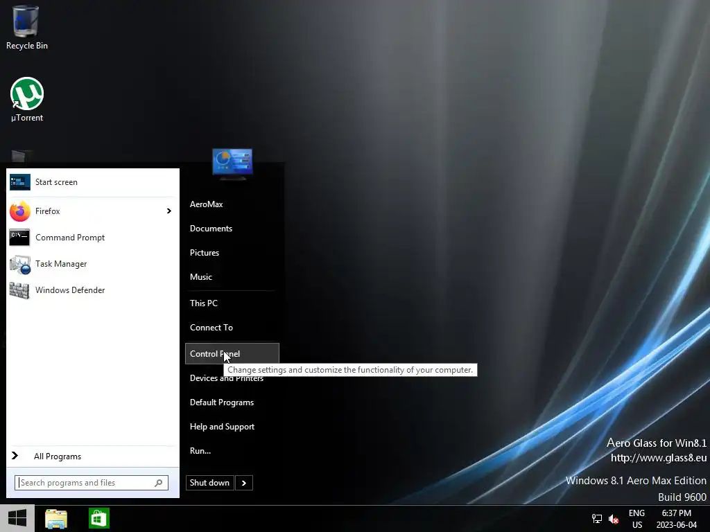The height and width of the screenshot is (532, 710).
Task: Launch the Command Prompt icon
Action: pos(19,238)
